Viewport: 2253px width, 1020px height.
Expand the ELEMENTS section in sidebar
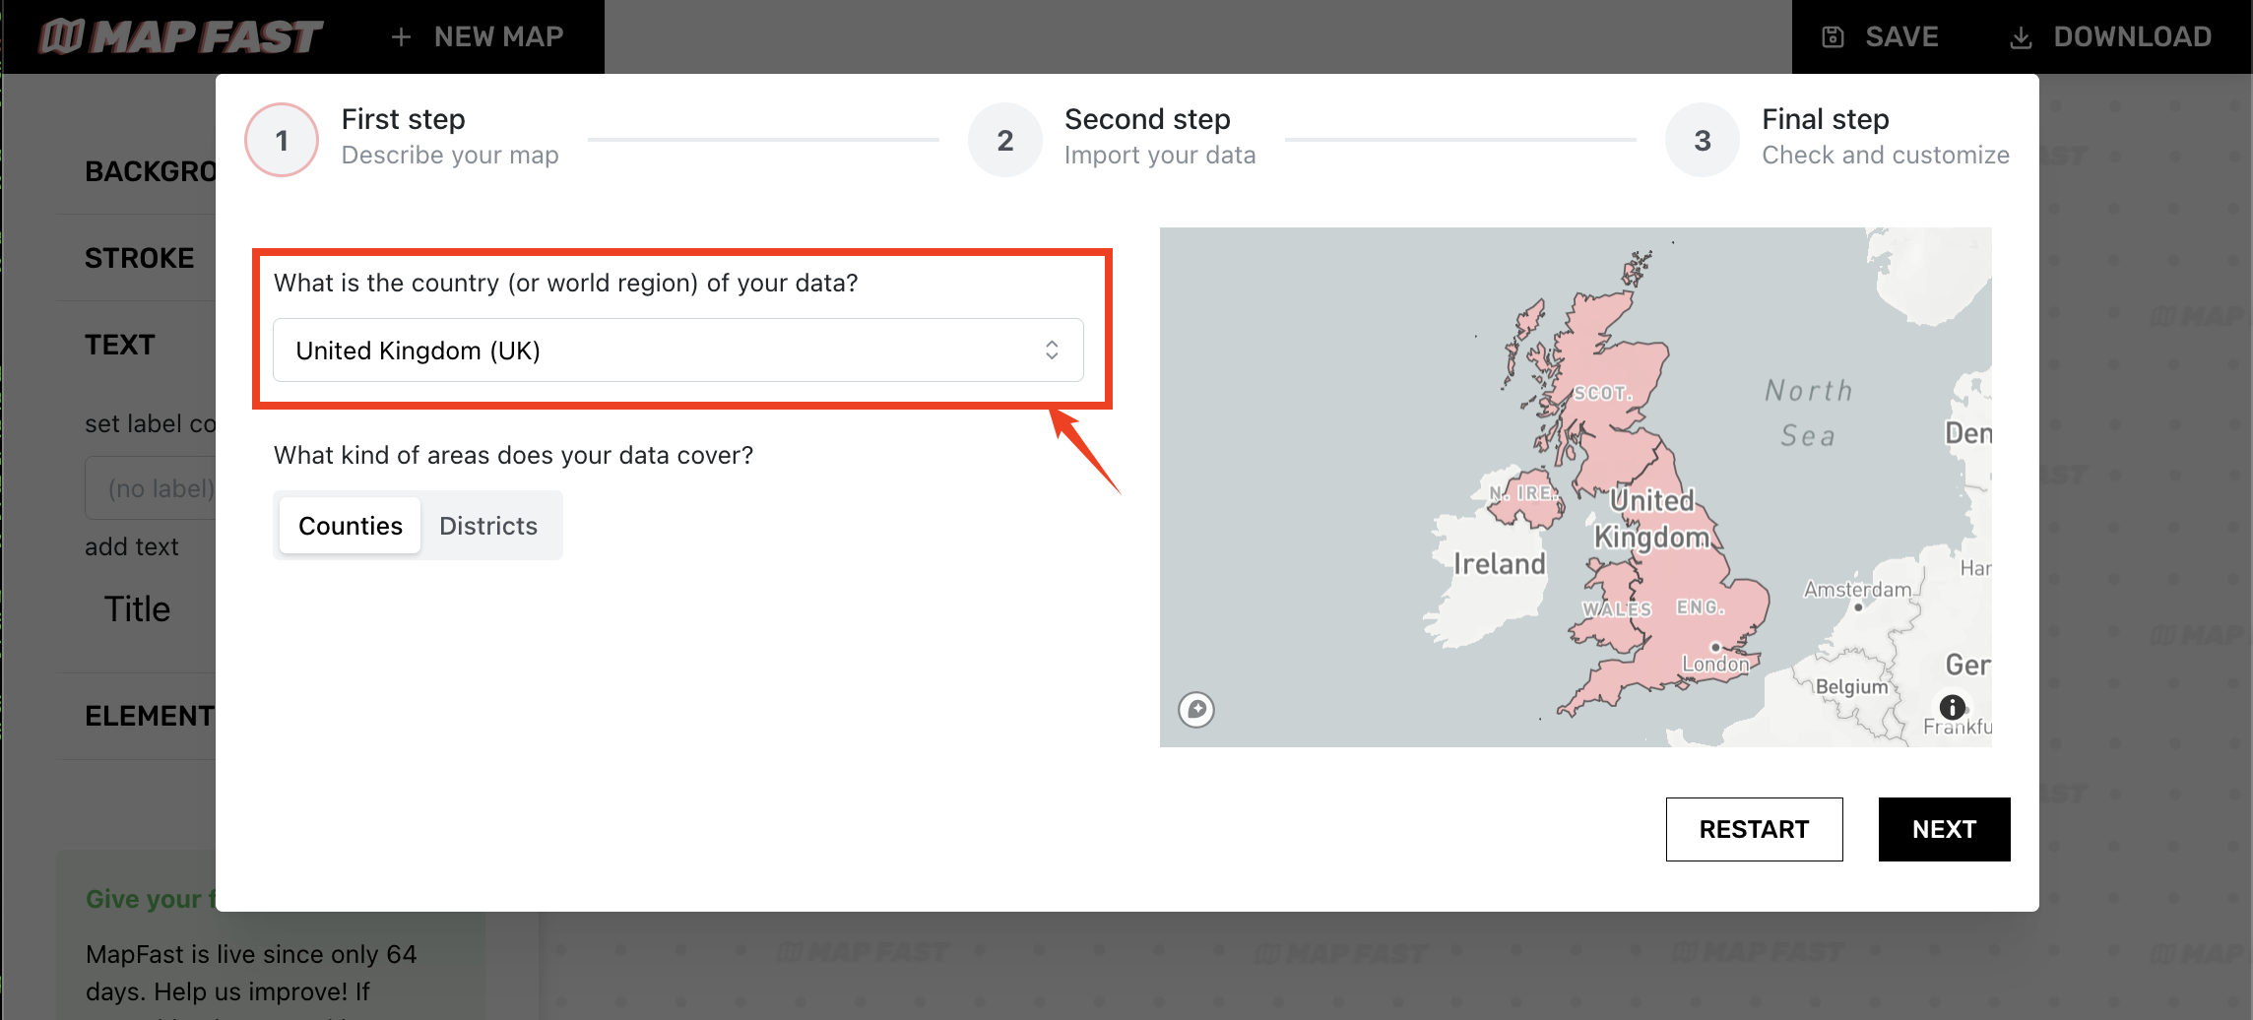click(x=150, y=716)
